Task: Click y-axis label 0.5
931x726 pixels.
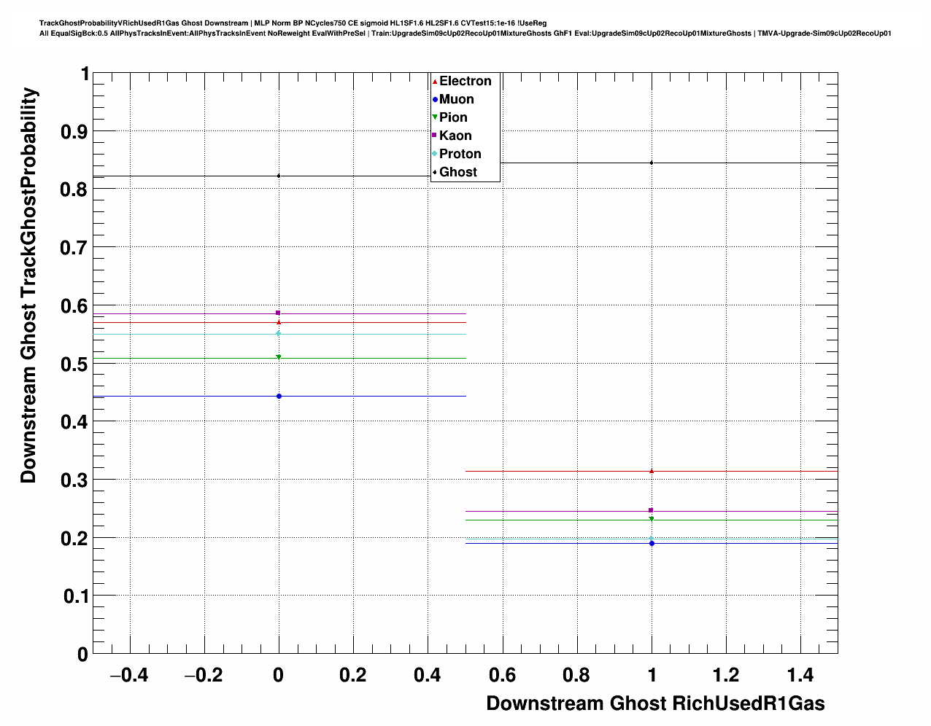Action: point(74,364)
